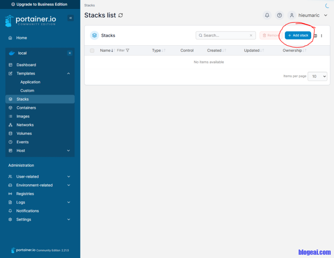Open Containers in the sidebar
Screen dimensions: 334x258
26,108
